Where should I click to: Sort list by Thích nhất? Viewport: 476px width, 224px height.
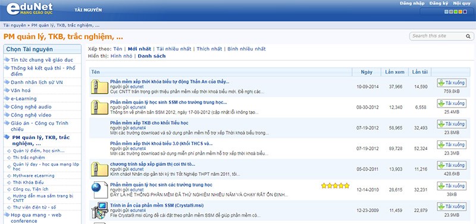[209, 49]
